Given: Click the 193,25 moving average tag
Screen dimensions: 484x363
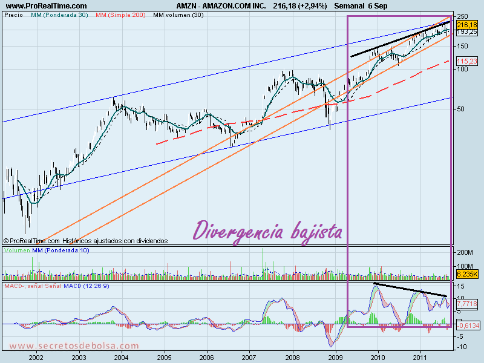Looking at the screenshot, I should coord(466,32).
